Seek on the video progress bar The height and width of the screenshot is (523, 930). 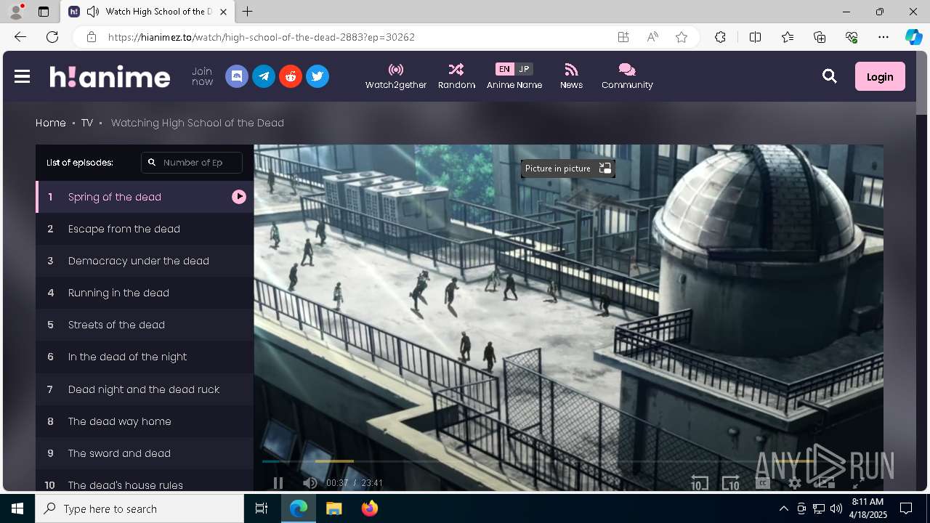point(568,461)
